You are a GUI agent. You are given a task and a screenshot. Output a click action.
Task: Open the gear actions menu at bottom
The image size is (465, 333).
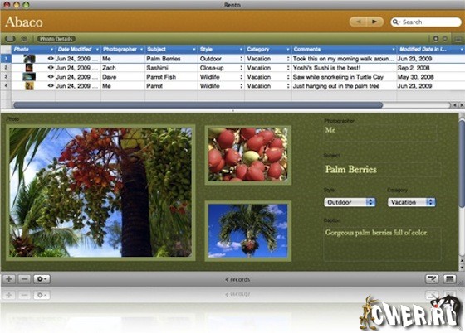tap(42, 279)
